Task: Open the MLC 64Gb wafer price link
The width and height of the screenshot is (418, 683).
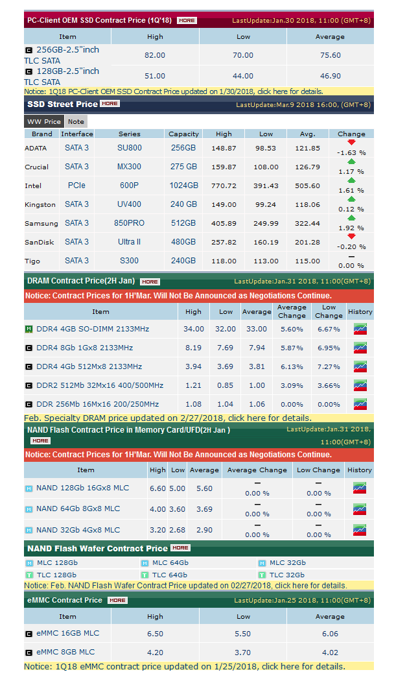Action: click(x=170, y=563)
